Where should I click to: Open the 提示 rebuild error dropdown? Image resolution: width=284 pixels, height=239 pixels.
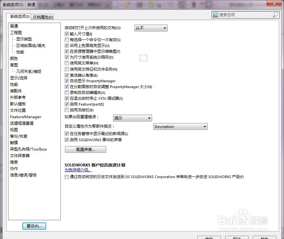(x=132, y=118)
